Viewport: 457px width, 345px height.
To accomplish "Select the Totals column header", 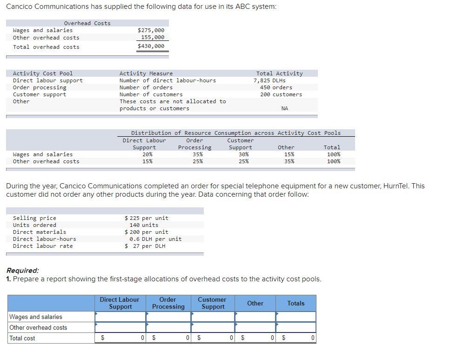I will click(x=296, y=303).
